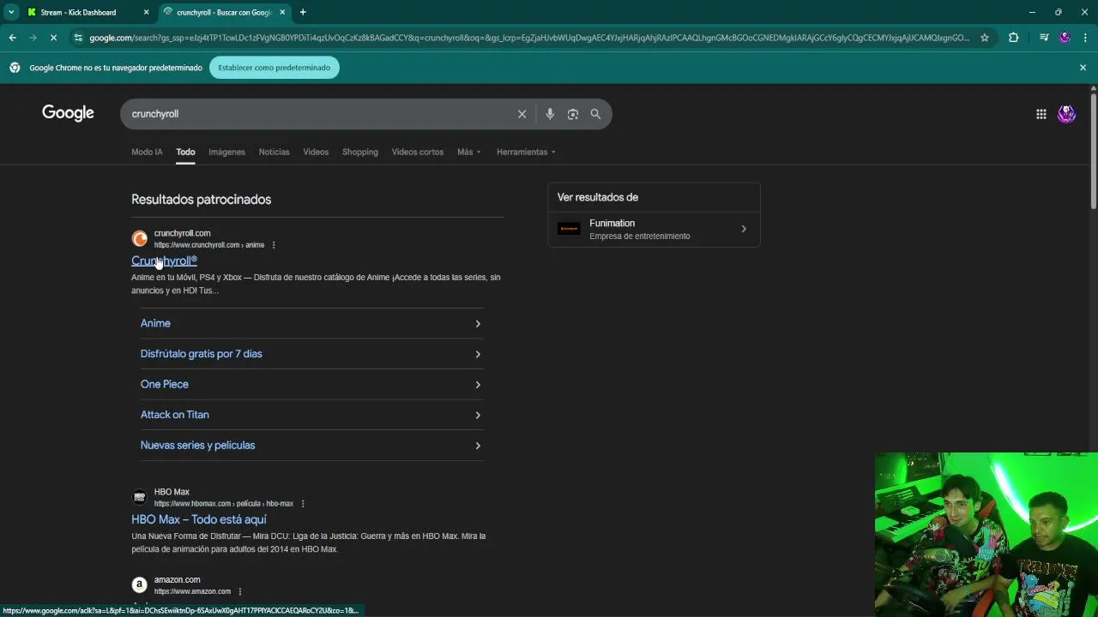Click the chevron next to One Piece

pos(478,385)
